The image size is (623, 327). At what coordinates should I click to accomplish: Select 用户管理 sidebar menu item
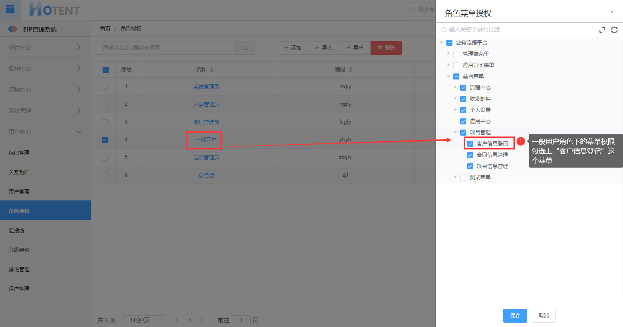[19, 191]
